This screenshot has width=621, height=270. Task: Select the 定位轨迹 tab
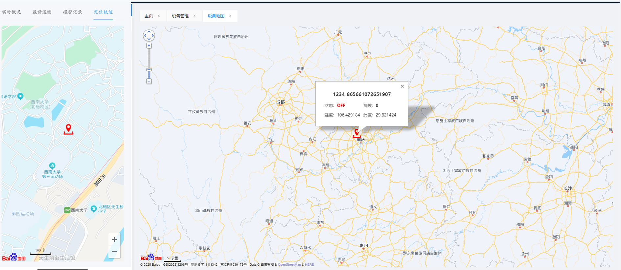[103, 12]
